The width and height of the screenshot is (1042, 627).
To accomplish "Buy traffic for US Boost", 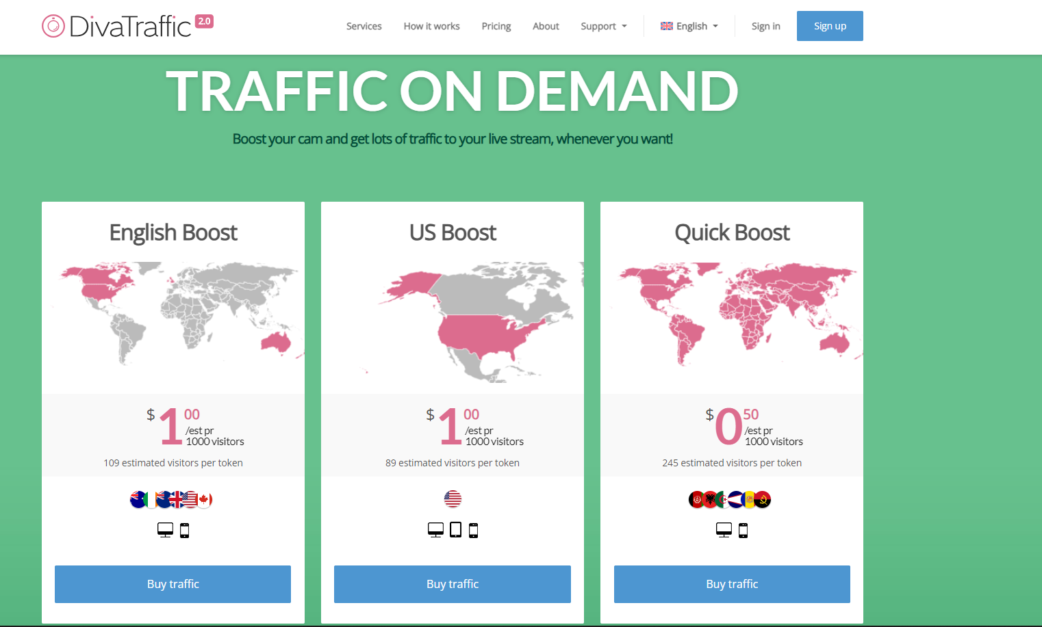I will (453, 584).
